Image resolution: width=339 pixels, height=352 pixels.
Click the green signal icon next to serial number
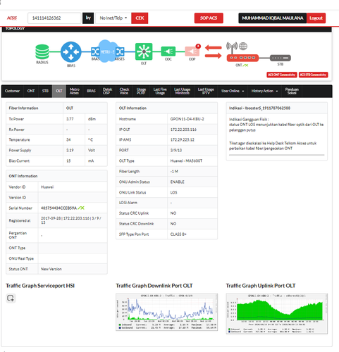coord(81,208)
